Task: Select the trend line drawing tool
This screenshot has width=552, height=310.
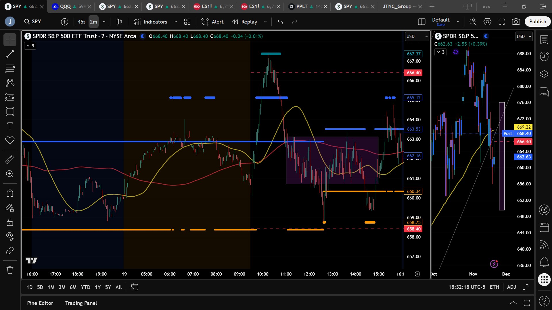Action: point(10,54)
